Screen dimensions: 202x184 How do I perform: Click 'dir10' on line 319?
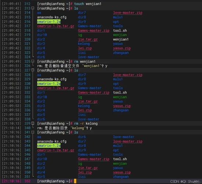pos(42,35)
